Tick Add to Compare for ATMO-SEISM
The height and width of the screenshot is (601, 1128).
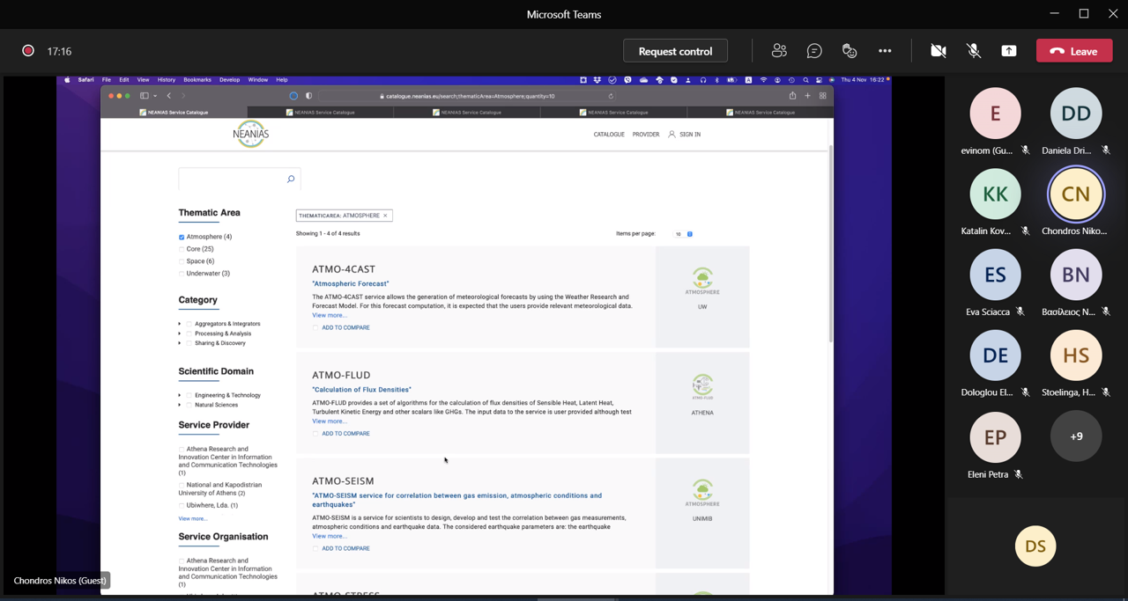click(x=315, y=548)
